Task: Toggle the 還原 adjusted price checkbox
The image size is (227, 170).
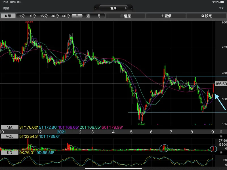Action: pyautogui.click(x=125, y=16)
